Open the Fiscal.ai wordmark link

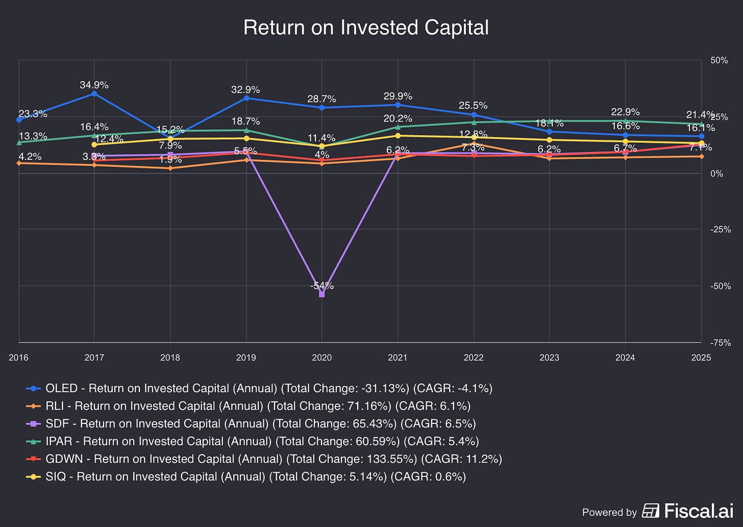click(699, 511)
